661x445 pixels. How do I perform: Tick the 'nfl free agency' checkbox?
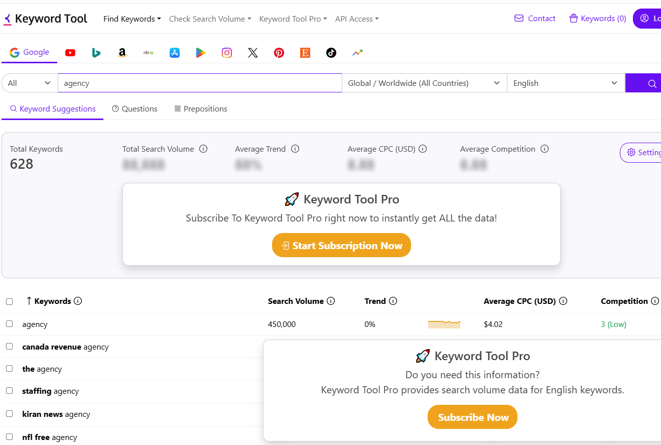pos(9,437)
